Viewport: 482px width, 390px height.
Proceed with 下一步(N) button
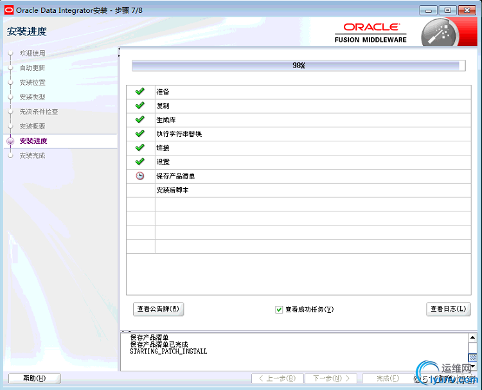331,378
